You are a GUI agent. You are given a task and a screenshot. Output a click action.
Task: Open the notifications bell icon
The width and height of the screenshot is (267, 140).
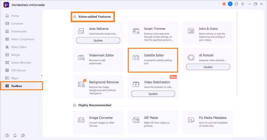coord(15,136)
